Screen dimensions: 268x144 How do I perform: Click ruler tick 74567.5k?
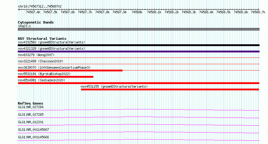(50, 12)
